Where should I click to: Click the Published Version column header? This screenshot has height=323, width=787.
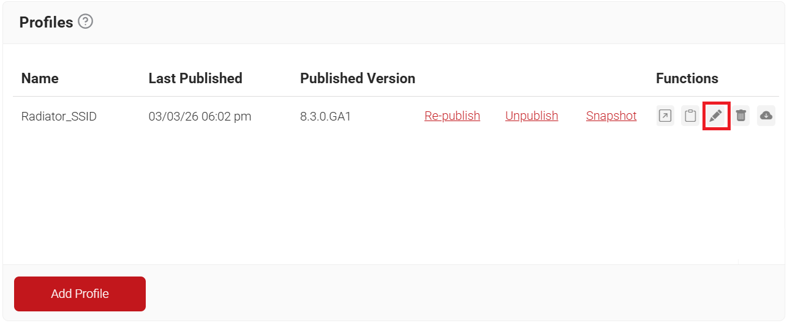click(358, 78)
